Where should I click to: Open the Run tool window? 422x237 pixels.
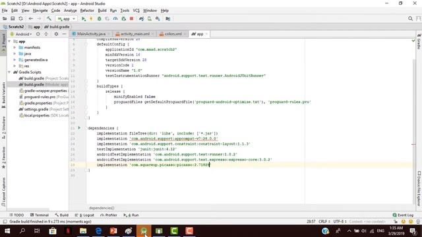pyautogui.click(x=131, y=215)
